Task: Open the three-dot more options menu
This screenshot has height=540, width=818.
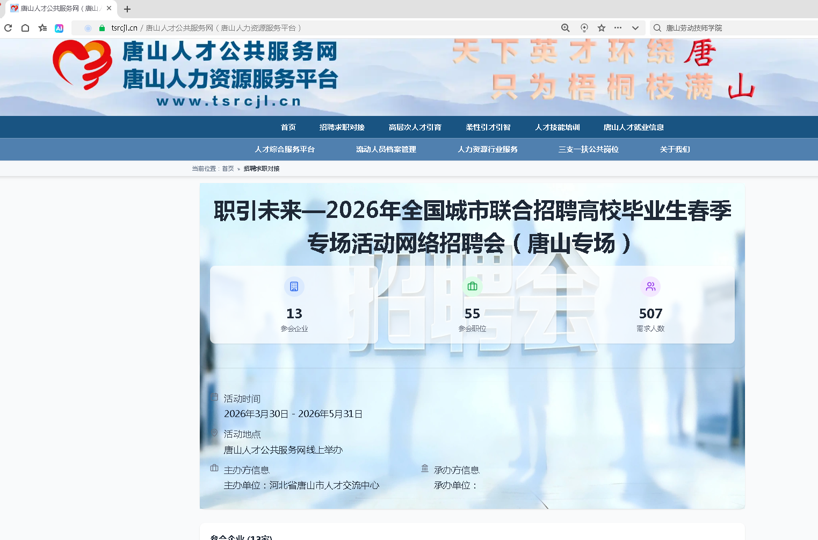Action: tap(618, 28)
